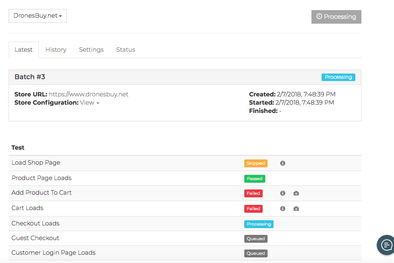Screen dimensions: 394x263
Task: Open the DronesBuy.net site selector dropdown
Action: (x=37, y=15)
